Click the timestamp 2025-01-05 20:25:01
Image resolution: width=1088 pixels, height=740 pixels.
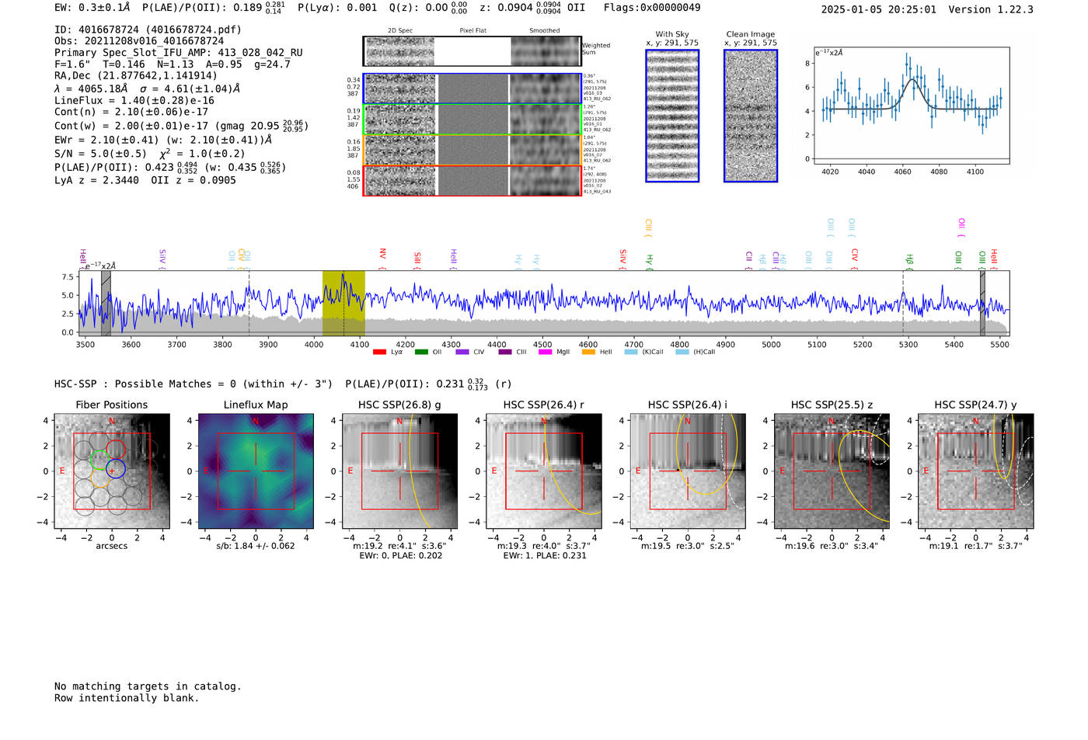(878, 9)
